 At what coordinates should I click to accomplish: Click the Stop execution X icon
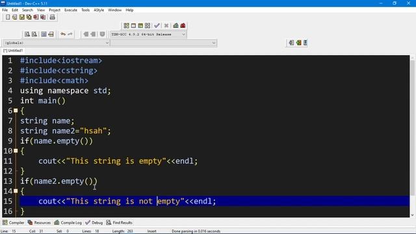coord(166,25)
